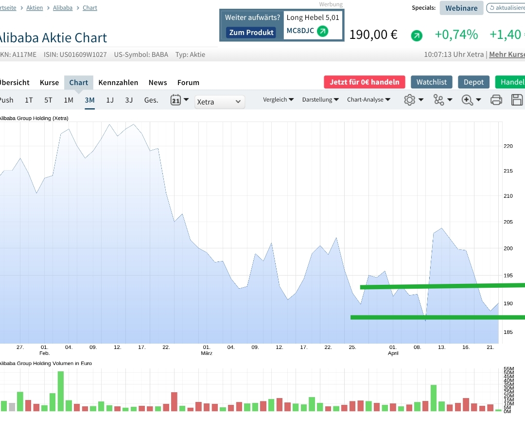Screen dimensions: 525x435
Task: Click the 55M volume axis label
Action: [x=508, y=369]
